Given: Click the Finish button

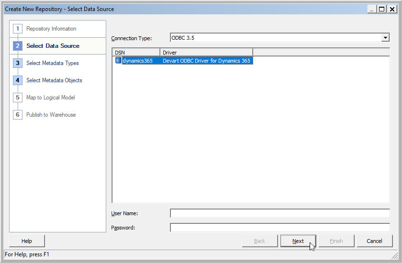Looking at the screenshot, I should (x=336, y=241).
